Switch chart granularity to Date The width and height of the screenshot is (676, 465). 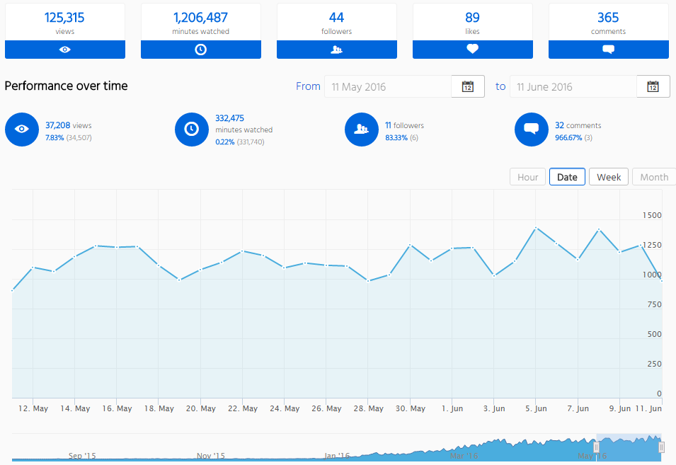[567, 177]
